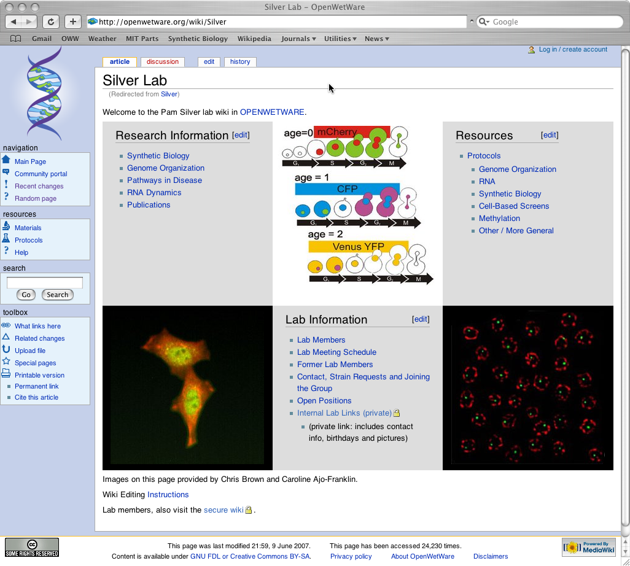Screen dimensions: 630x566
Task: Click the OpenWetWare DNA helix logo
Action: coord(44,93)
